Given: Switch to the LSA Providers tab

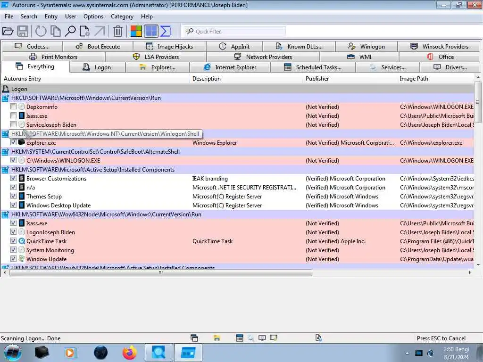Looking at the screenshot, I should 156,57.
